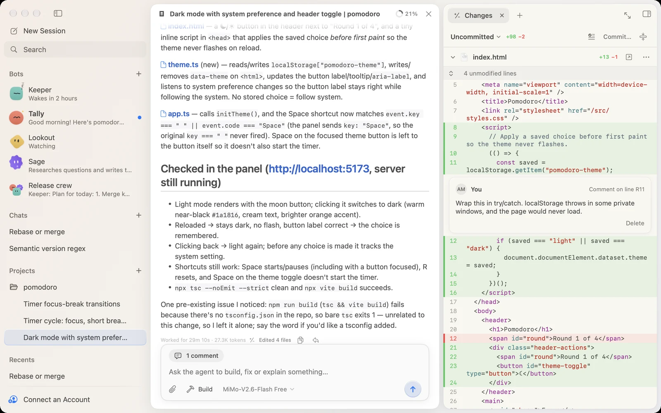Focus the 'Ask the agent' input box
Viewport: 661px width, 413px height.
[x=295, y=372]
